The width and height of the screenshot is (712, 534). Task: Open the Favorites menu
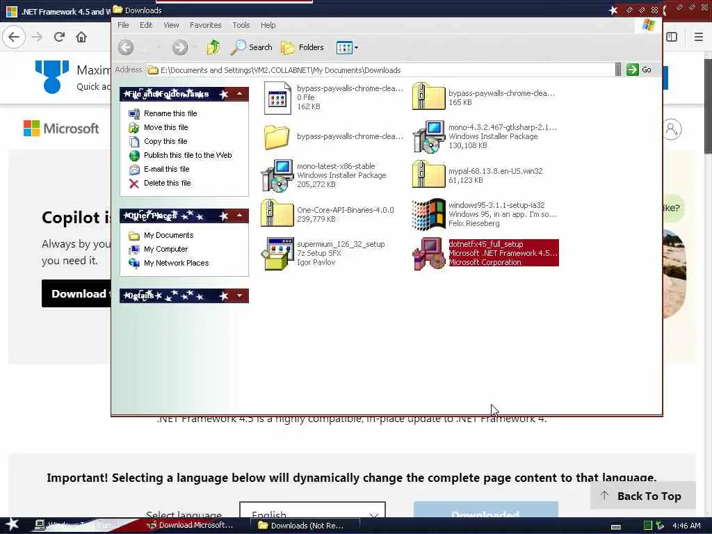[x=205, y=25]
